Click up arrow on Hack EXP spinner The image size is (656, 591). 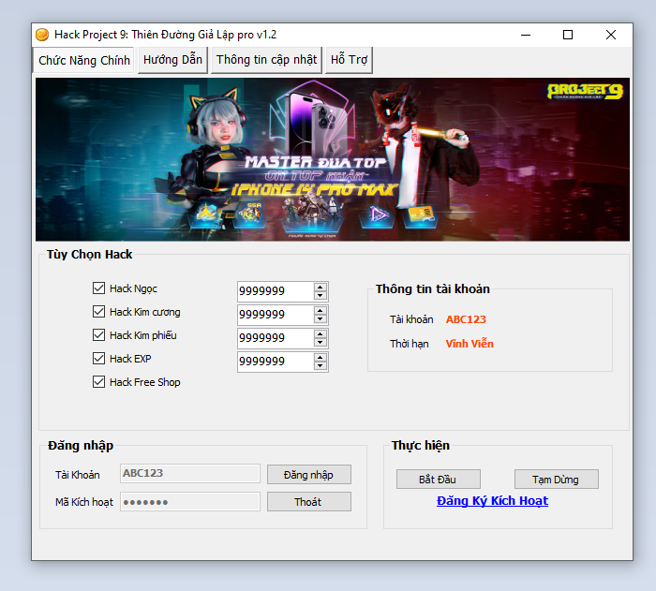click(x=321, y=357)
